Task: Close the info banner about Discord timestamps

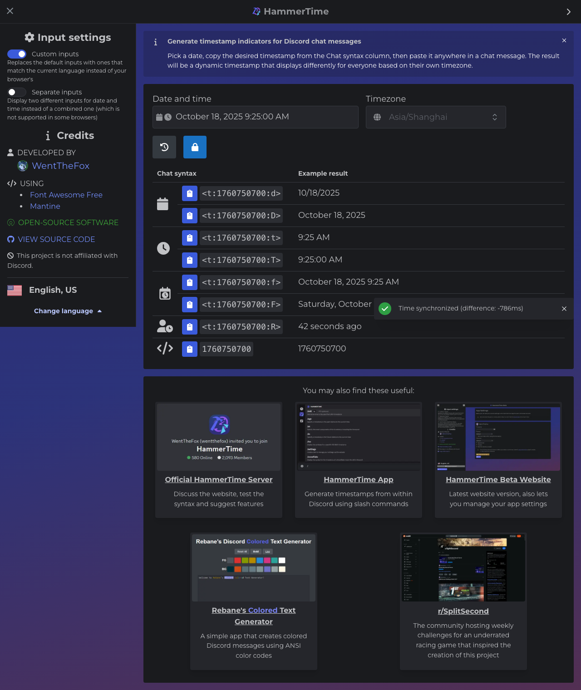Action: coord(564,40)
